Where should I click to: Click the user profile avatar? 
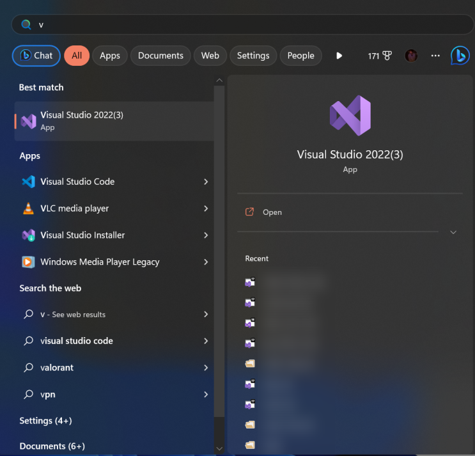[x=411, y=56]
